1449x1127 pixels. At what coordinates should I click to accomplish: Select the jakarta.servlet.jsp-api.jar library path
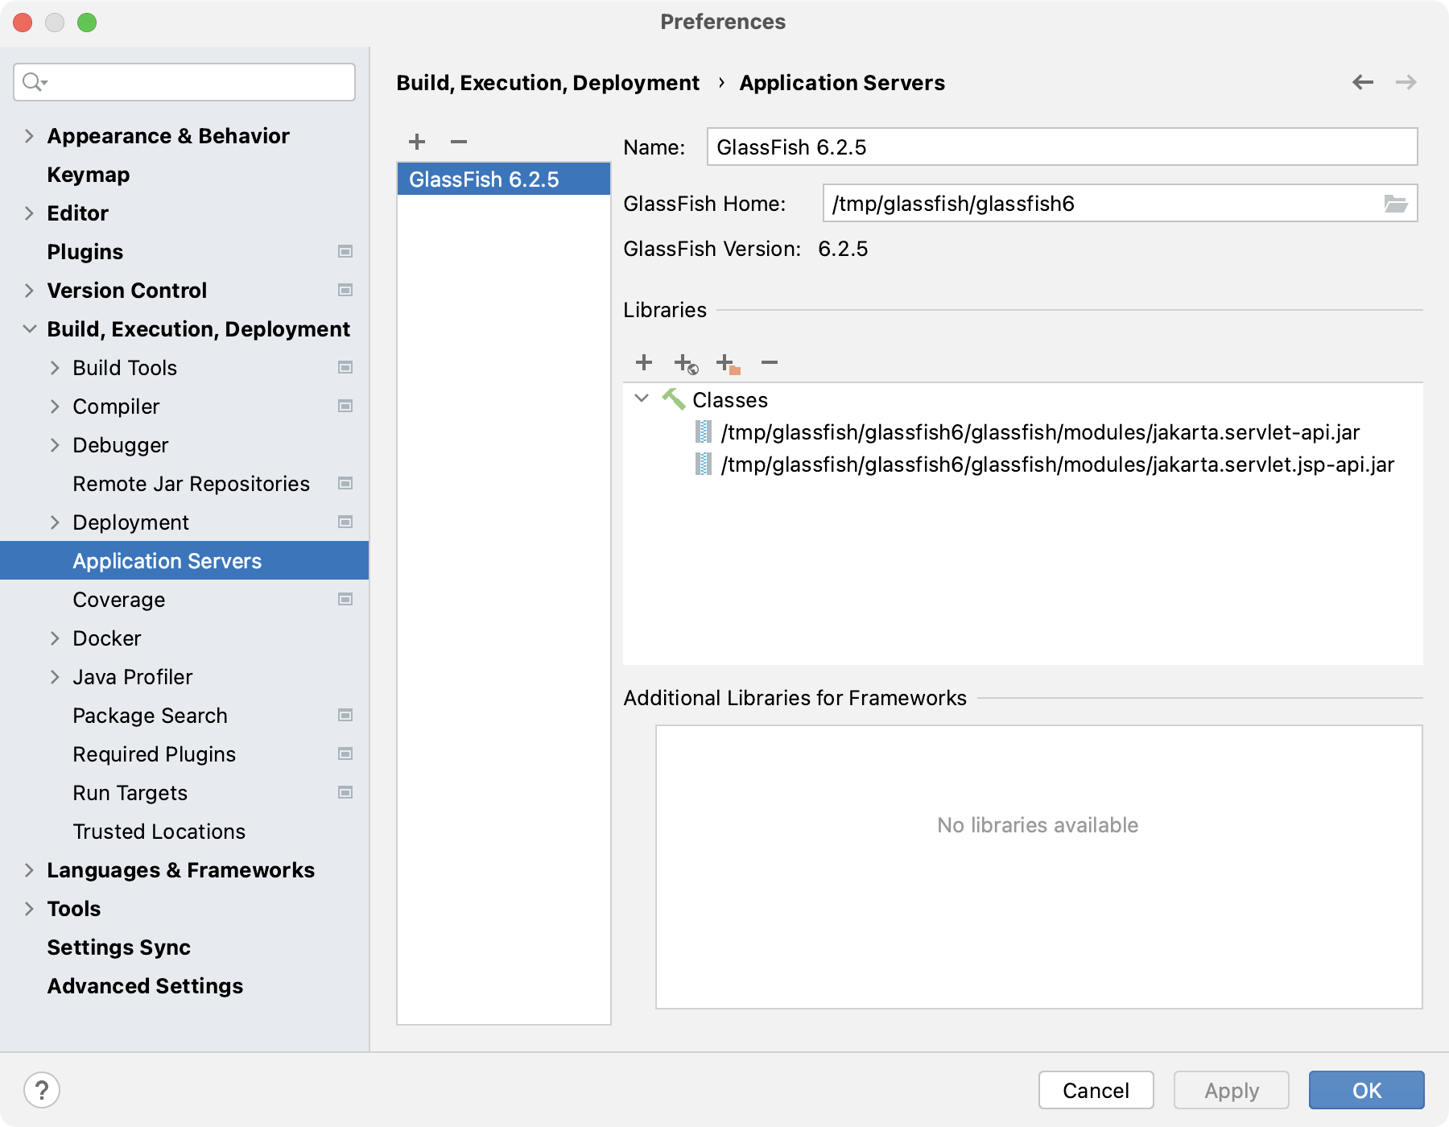point(1058,464)
